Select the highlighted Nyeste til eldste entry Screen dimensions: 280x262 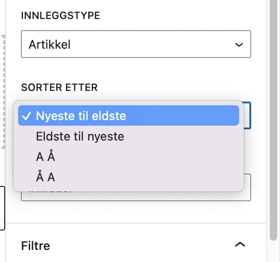128,116
